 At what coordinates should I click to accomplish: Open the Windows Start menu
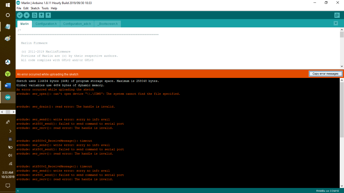8,5
